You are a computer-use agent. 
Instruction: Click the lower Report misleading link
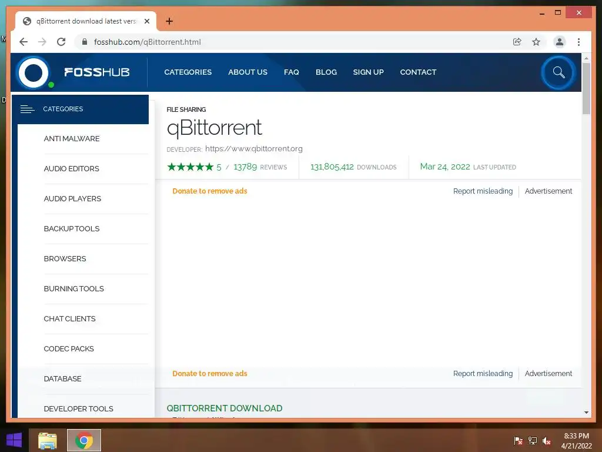[x=483, y=374]
